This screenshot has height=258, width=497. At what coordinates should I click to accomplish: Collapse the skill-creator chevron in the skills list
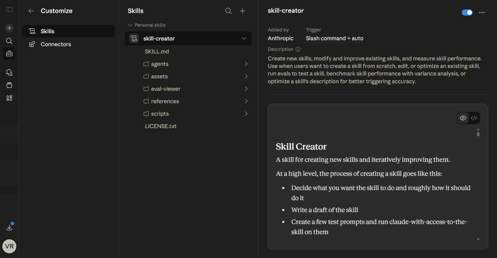click(244, 38)
